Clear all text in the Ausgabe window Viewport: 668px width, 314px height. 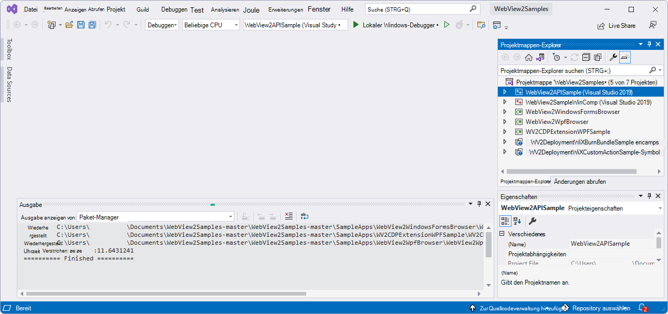coord(288,216)
